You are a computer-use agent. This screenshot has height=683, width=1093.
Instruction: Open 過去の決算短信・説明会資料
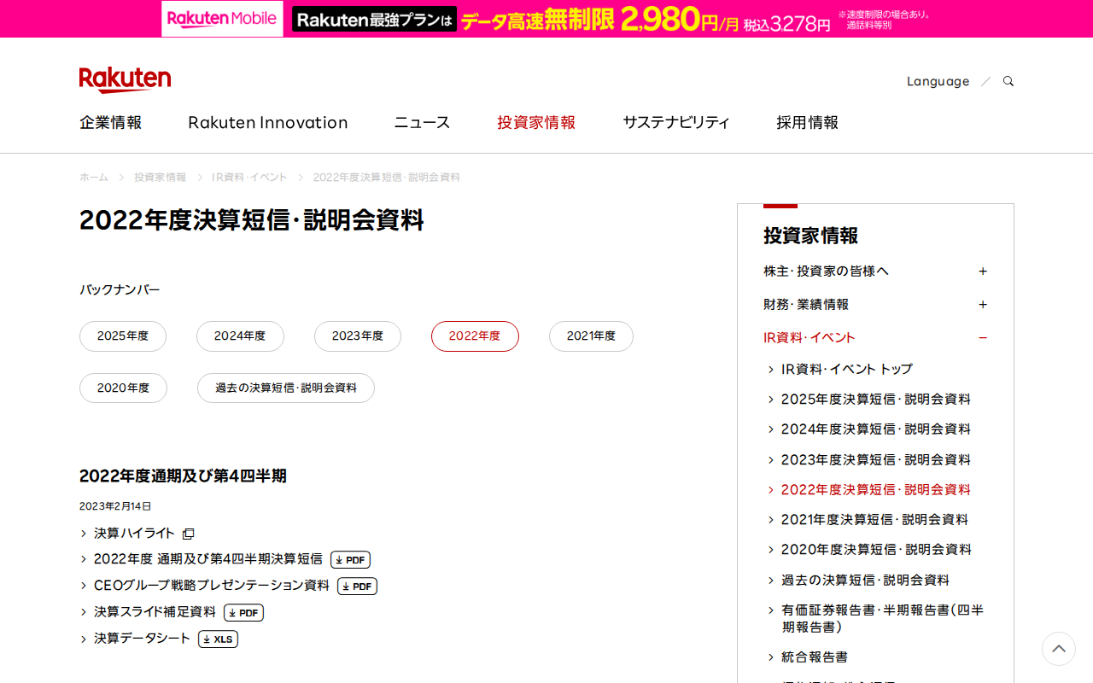(x=286, y=388)
